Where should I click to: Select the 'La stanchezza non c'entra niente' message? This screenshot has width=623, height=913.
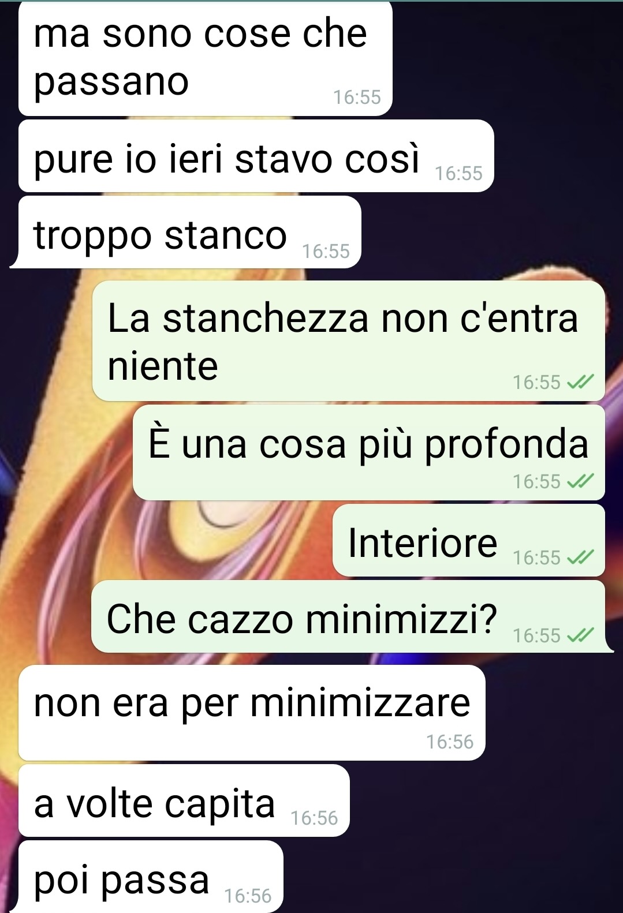coord(349,341)
